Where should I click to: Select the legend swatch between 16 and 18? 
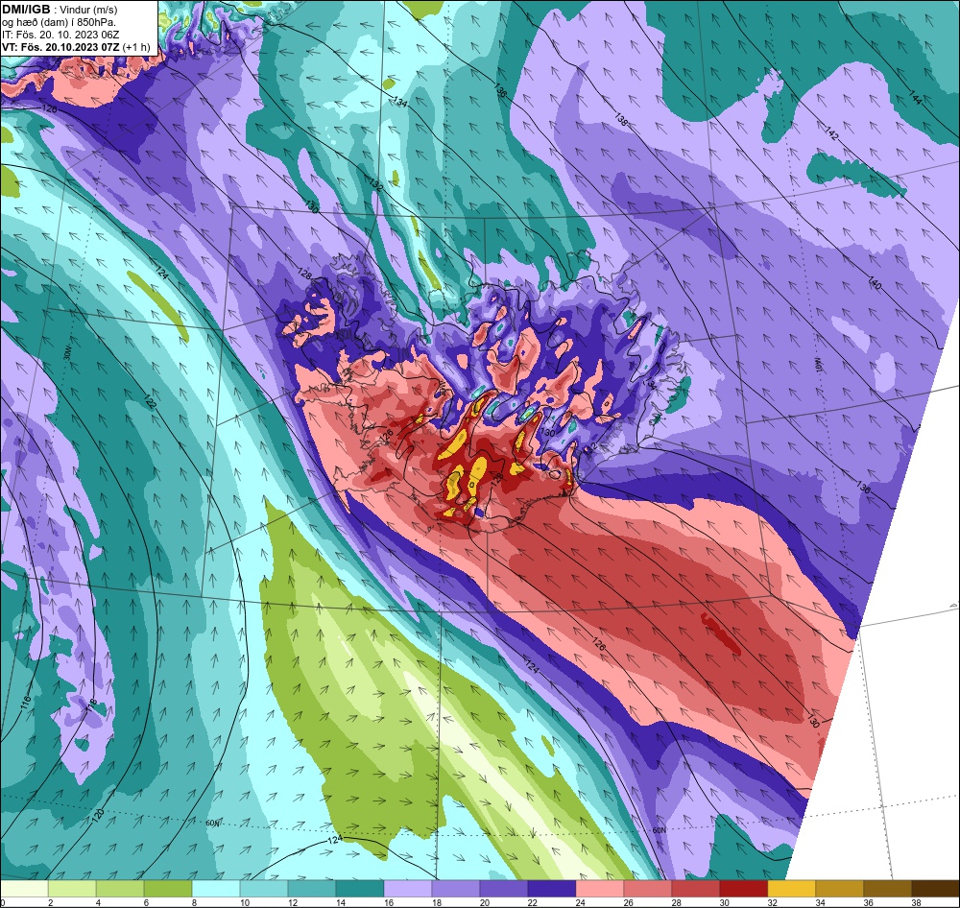407,889
